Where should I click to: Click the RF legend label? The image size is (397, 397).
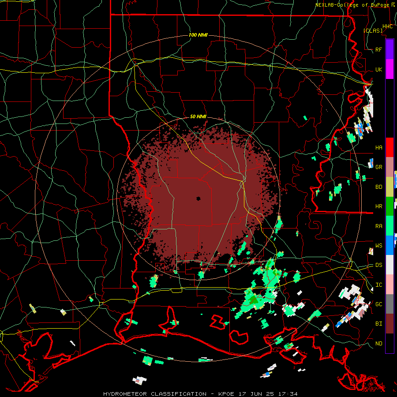(x=379, y=49)
